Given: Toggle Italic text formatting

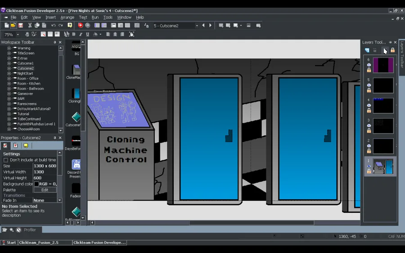Looking at the screenshot, I should [81, 34].
